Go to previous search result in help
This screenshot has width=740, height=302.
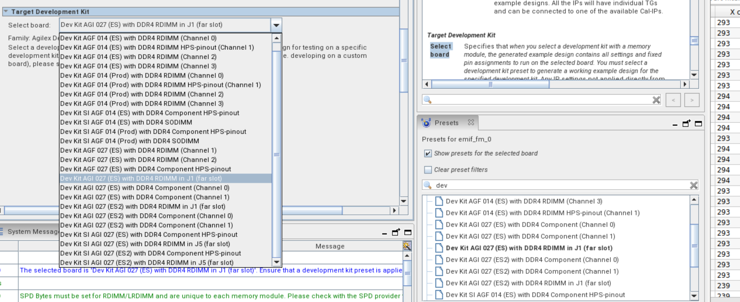(x=673, y=100)
